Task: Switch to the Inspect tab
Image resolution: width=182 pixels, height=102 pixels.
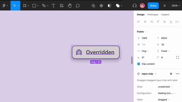Action: click(165, 14)
